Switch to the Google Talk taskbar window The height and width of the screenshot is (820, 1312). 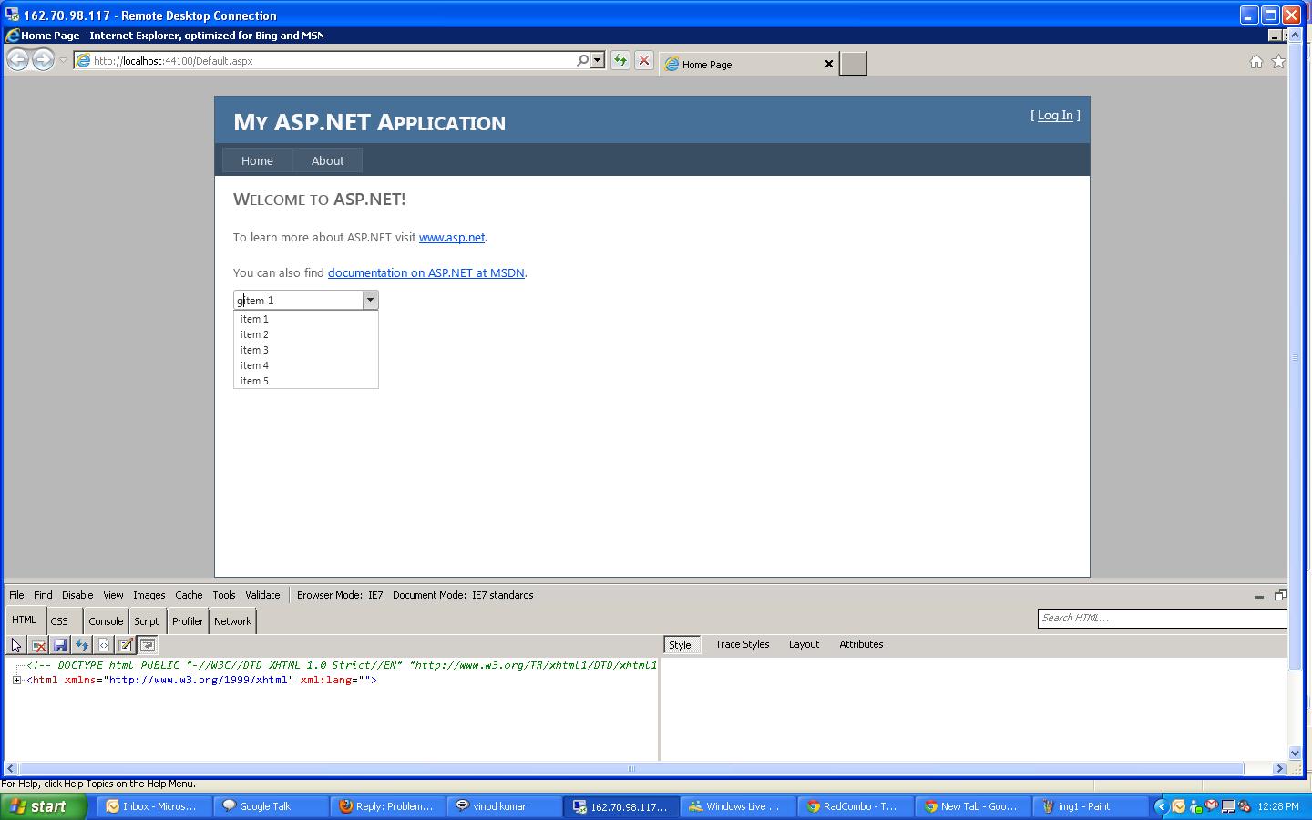coord(271,806)
